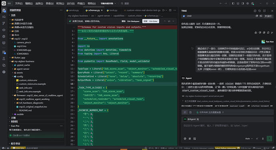Image resolution: width=276 pixels, height=150 pixels.
Task: Collapse the my-aiglass-business folder
Action: coord(10,62)
